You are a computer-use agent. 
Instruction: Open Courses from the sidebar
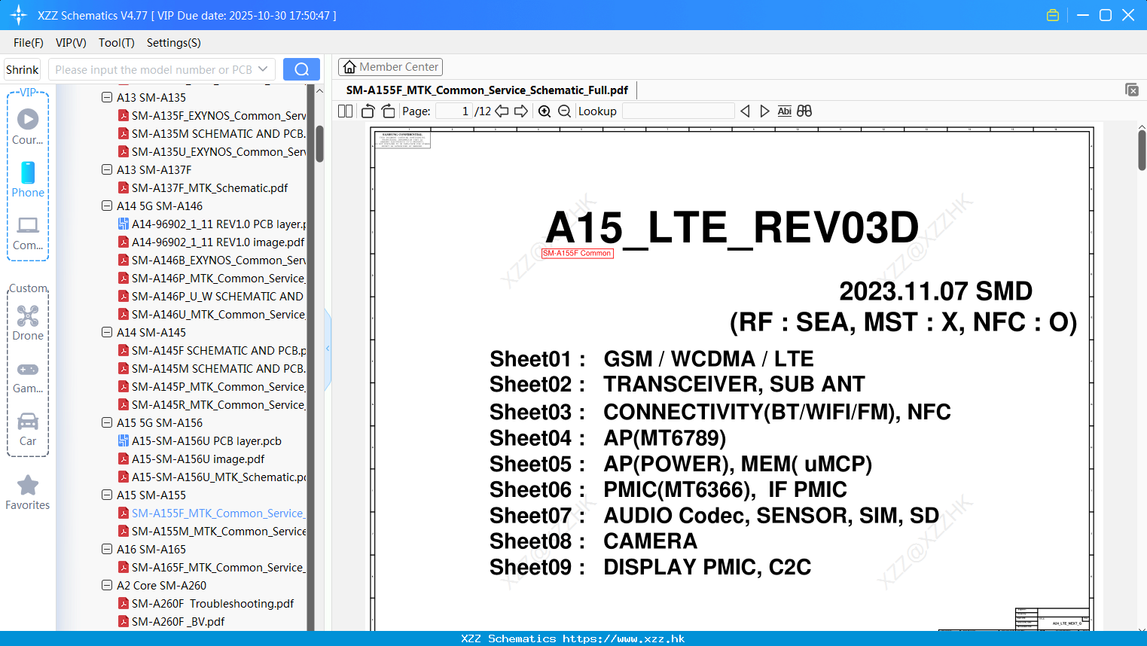coord(28,126)
